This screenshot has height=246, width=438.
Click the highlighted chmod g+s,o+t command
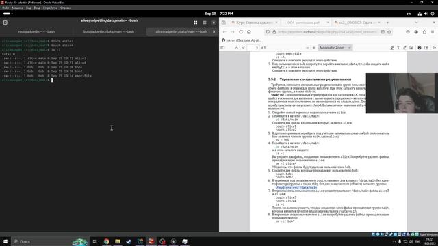click(296, 187)
